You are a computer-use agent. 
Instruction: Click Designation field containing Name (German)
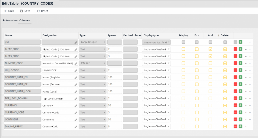[x=60, y=84]
